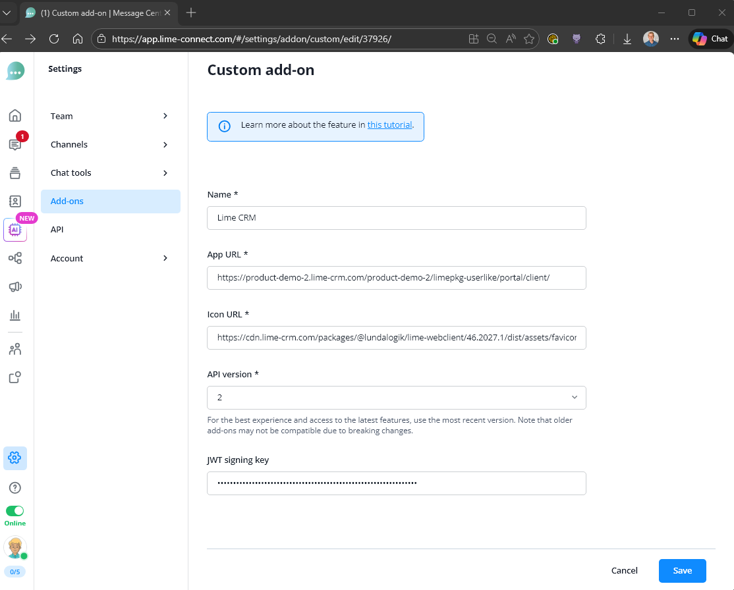Open the help question mark icon
The height and width of the screenshot is (590, 734).
pos(14,487)
